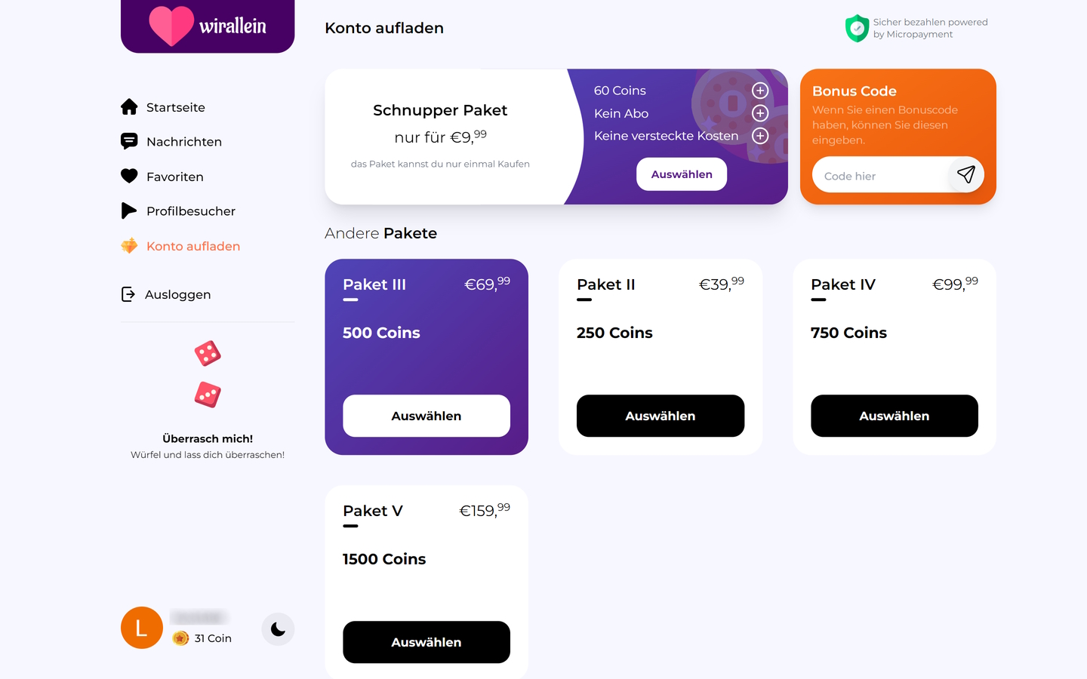
Task: Choose Paket III with 500 Coins
Action: pos(426,416)
